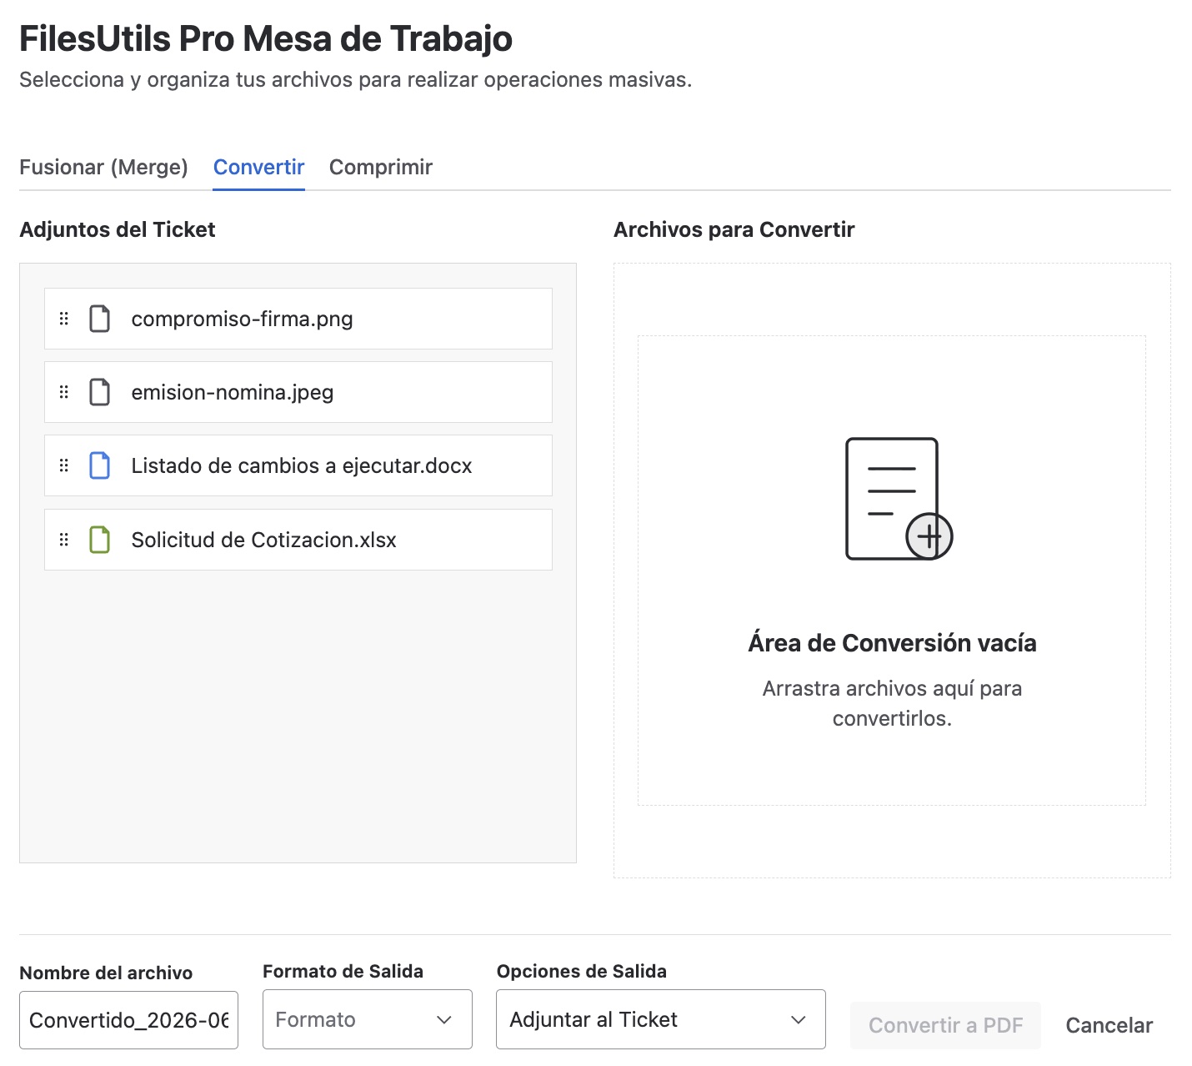Click the 'Archivos para Convertir' heading
The height and width of the screenshot is (1066, 1192).
click(x=734, y=229)
